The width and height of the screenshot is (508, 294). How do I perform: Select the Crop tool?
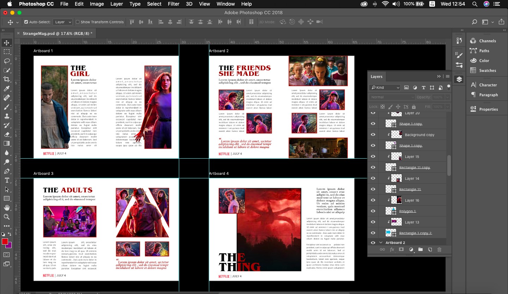(7, 79)
